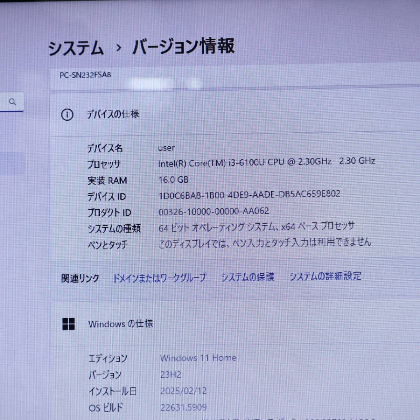Select processor value Intel Core i3-6100U

267,162
